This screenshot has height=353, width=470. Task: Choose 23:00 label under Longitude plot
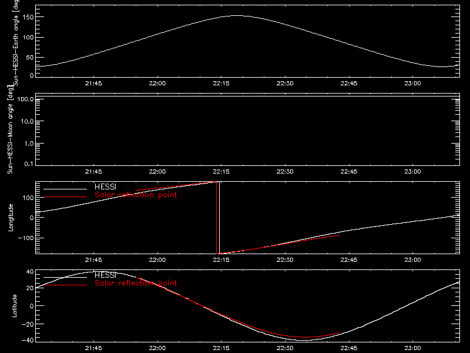click(412, 260)
